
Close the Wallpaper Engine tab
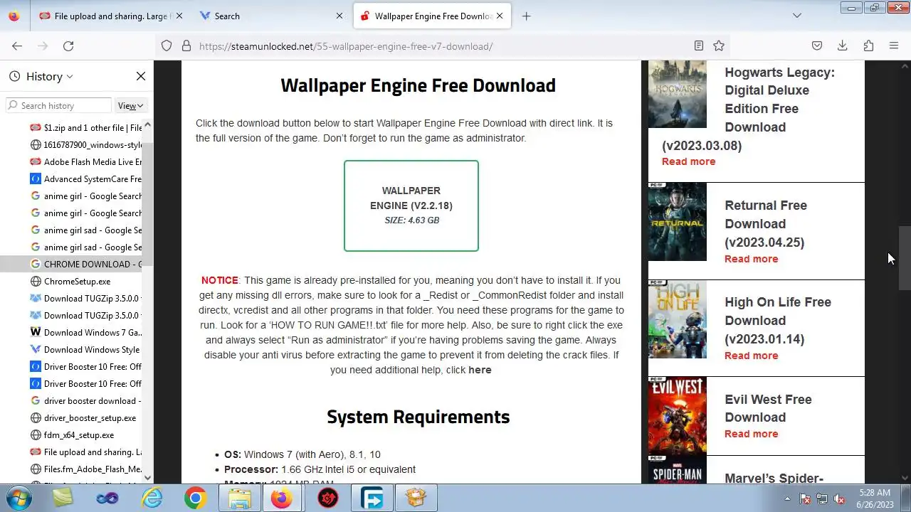[500, 16]
